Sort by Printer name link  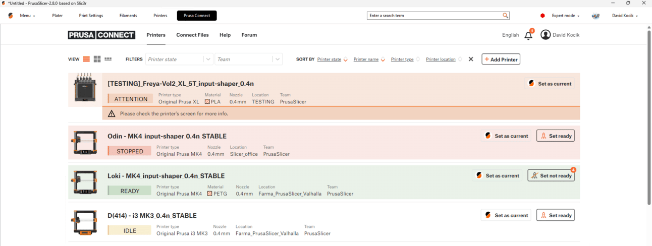(366, 59)
